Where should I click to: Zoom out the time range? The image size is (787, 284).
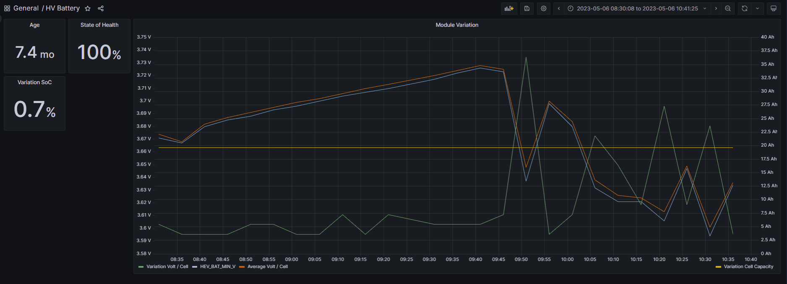(728, 8)
